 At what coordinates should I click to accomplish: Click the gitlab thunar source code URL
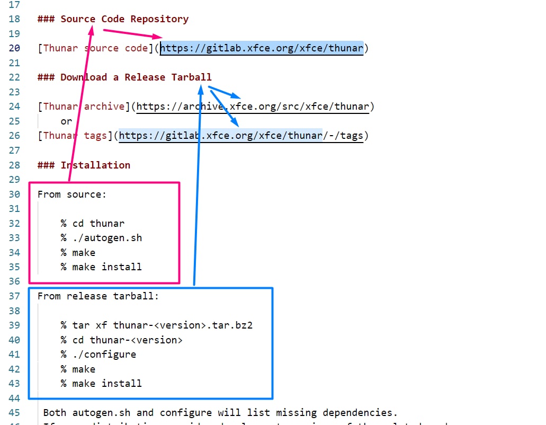point(262,48)
